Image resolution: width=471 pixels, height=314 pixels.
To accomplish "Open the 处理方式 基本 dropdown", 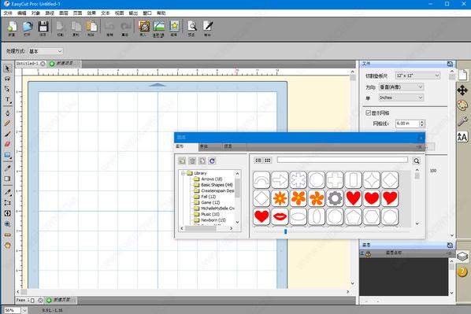I will (x=46, y=51).
